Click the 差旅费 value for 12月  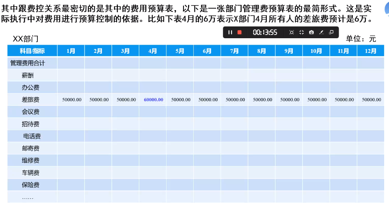point(372,100)
